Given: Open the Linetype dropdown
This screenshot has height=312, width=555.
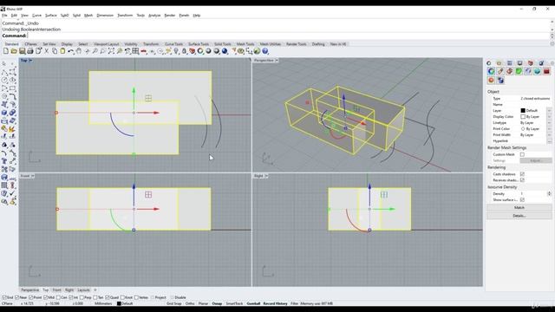Looking at the screenshot, I should (549, 123).
